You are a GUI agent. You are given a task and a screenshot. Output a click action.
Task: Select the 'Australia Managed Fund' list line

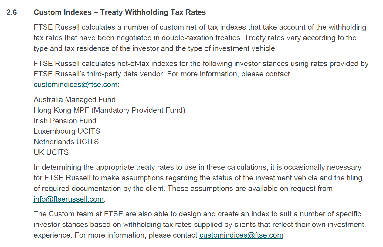(x=75, y=100)
